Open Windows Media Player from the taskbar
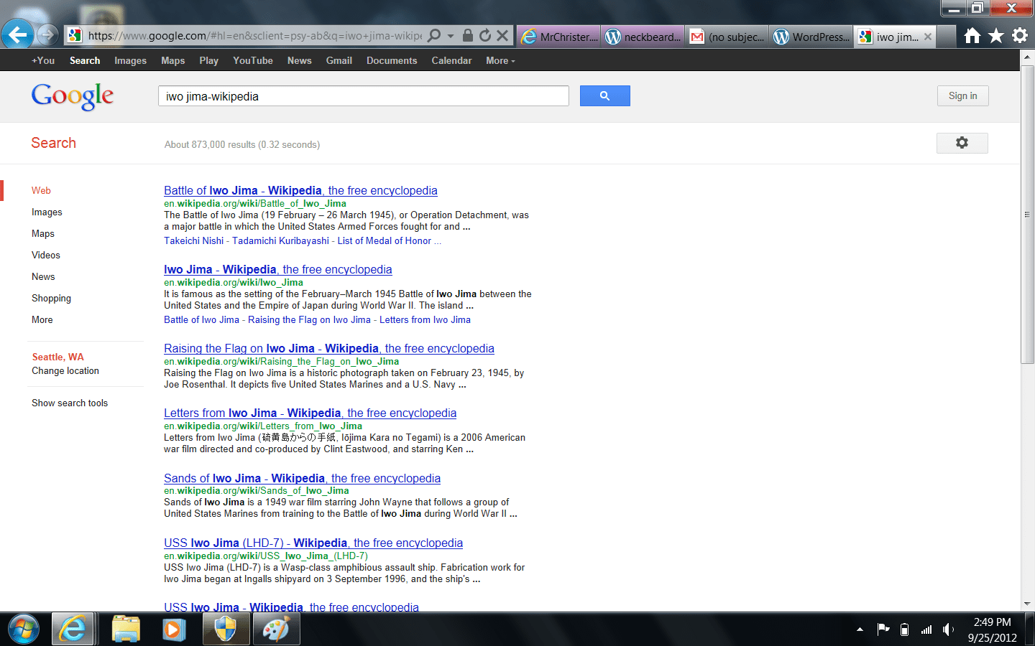This screenshot has height=646, width=1035. 174,629
